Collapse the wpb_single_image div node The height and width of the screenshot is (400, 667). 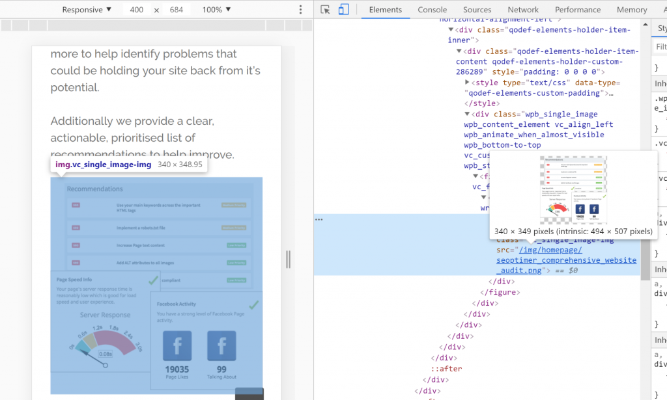click(x=467, y=114)
